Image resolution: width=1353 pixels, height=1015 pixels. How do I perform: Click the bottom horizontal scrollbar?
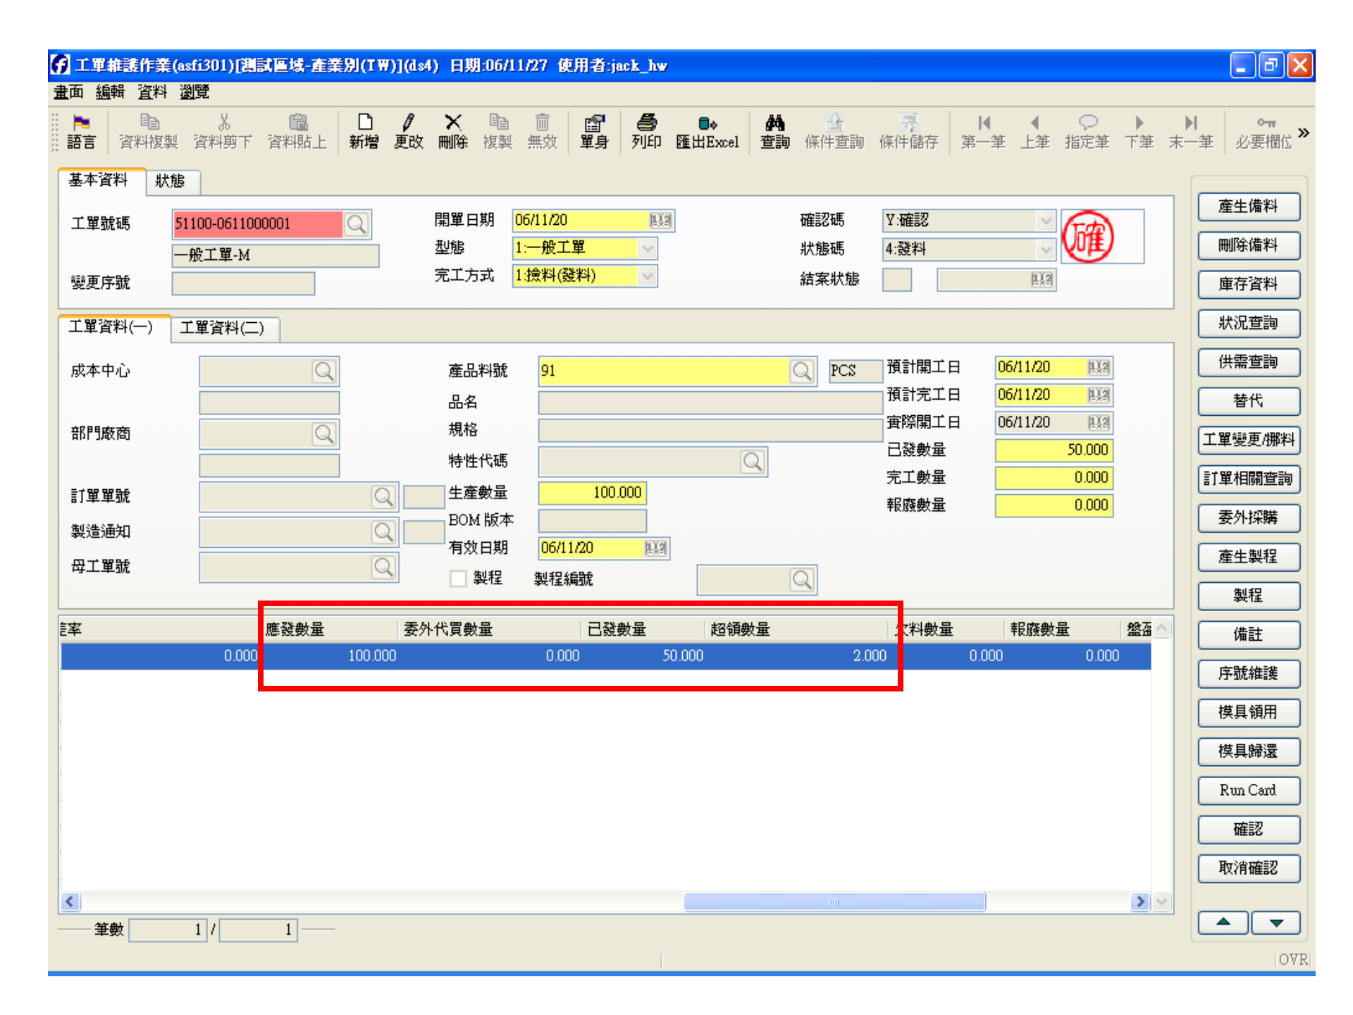click(x=834, y=902)
